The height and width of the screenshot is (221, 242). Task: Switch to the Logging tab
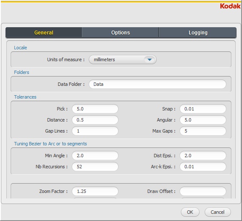(197, 33)
